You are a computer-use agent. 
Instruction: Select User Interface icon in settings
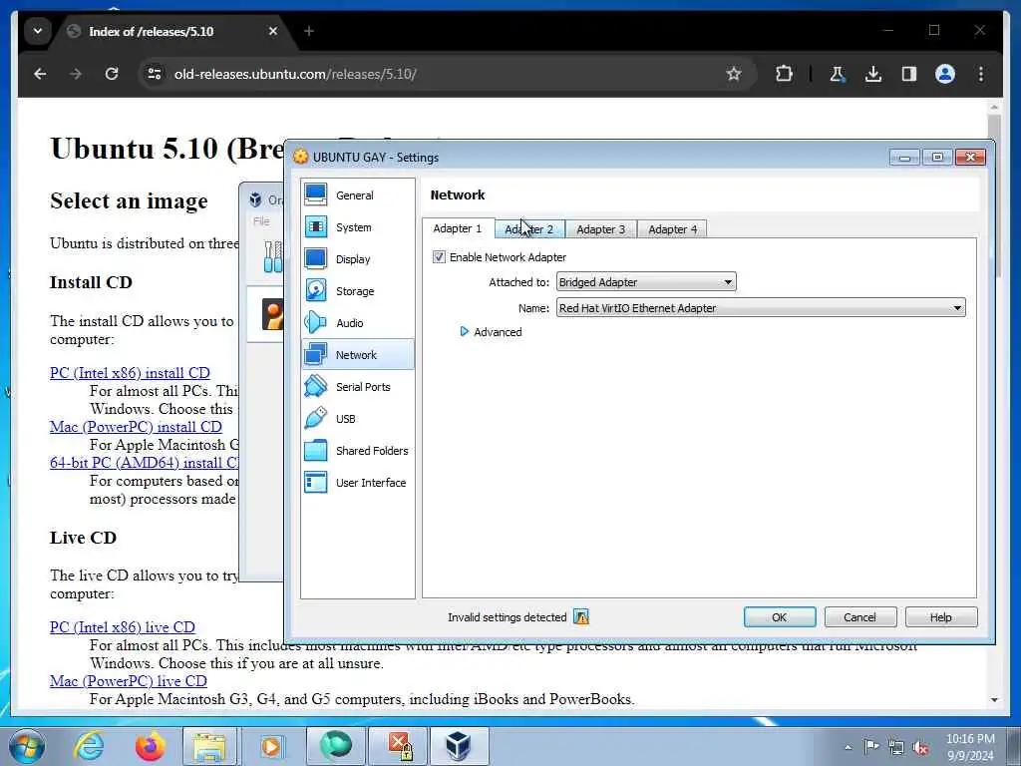coord(316,482)
